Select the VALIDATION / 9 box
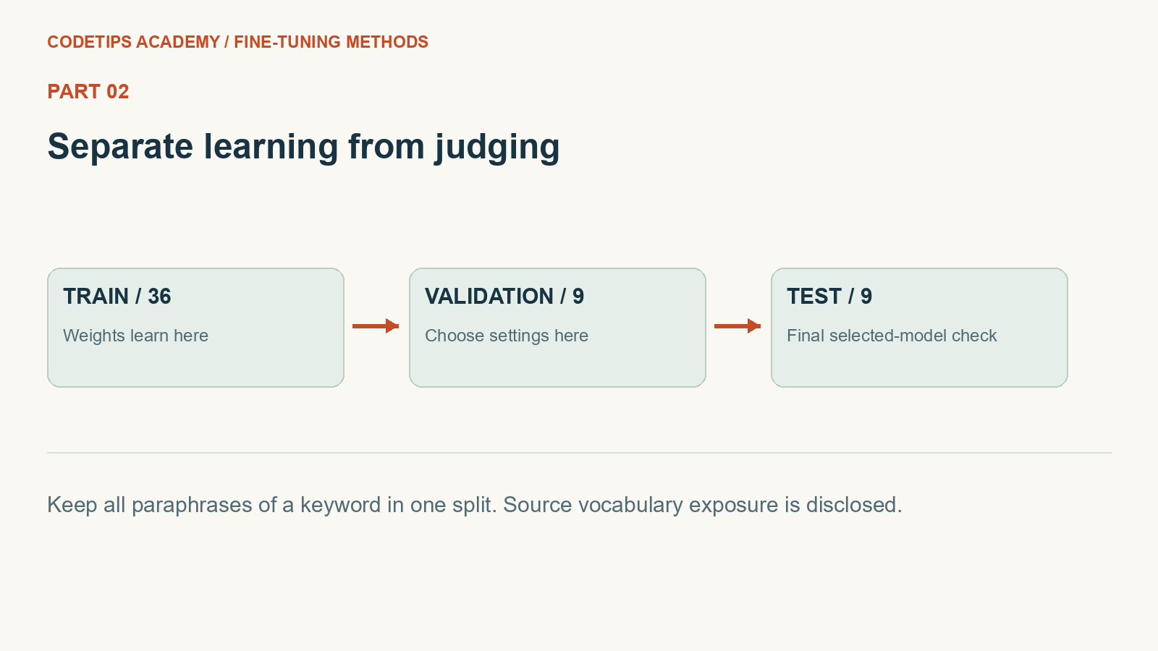1158x651 pixels. pyautogui.click(x=557, y=328)
